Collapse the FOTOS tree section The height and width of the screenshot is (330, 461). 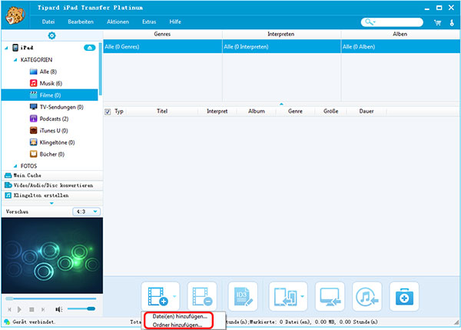pos(15,166)
